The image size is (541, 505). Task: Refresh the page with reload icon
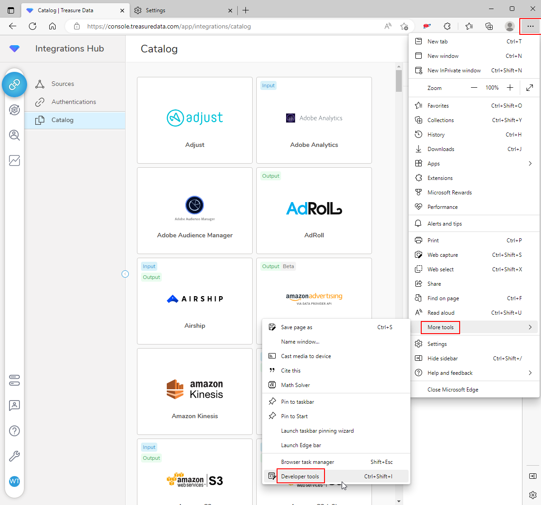[x=33, y=26]
